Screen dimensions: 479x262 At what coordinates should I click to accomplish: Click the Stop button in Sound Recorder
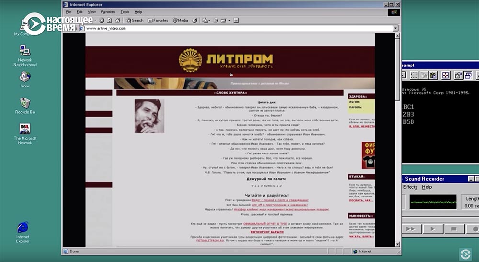454,229
